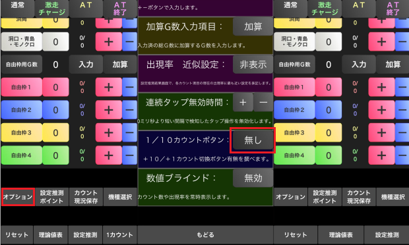The image size is (409, 245).
Task: Open 設定推測ポイント on the right screen
Action: (325, 197)
